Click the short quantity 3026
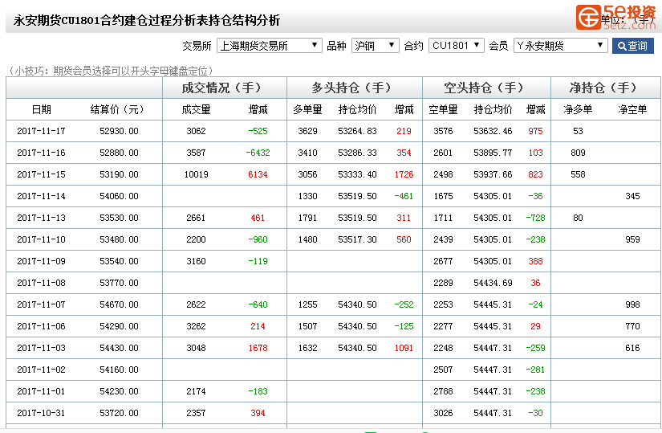The image size is (662, 433). pyautogui.click(x=443, y=413)
